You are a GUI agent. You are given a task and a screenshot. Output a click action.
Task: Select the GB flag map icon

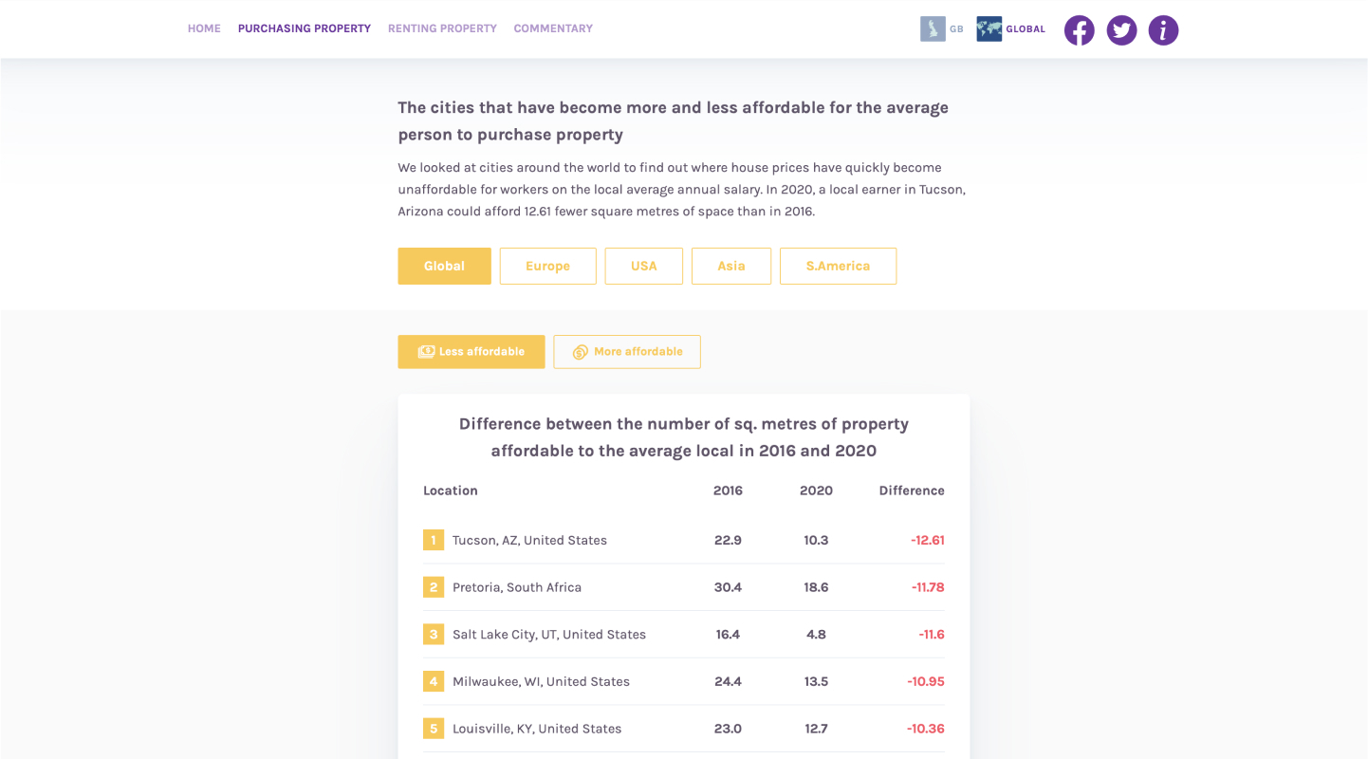pos(933,29)
